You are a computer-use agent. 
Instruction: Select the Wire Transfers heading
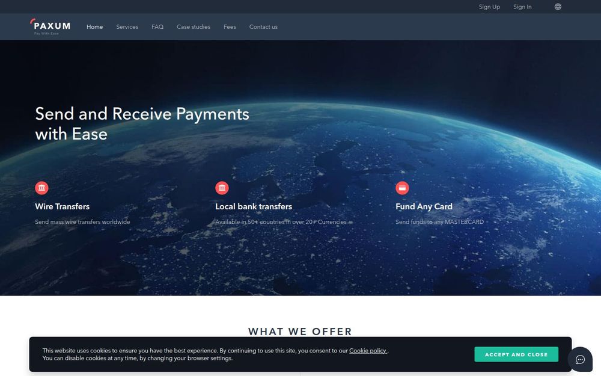pyautogui.click(x=62, y=206)
